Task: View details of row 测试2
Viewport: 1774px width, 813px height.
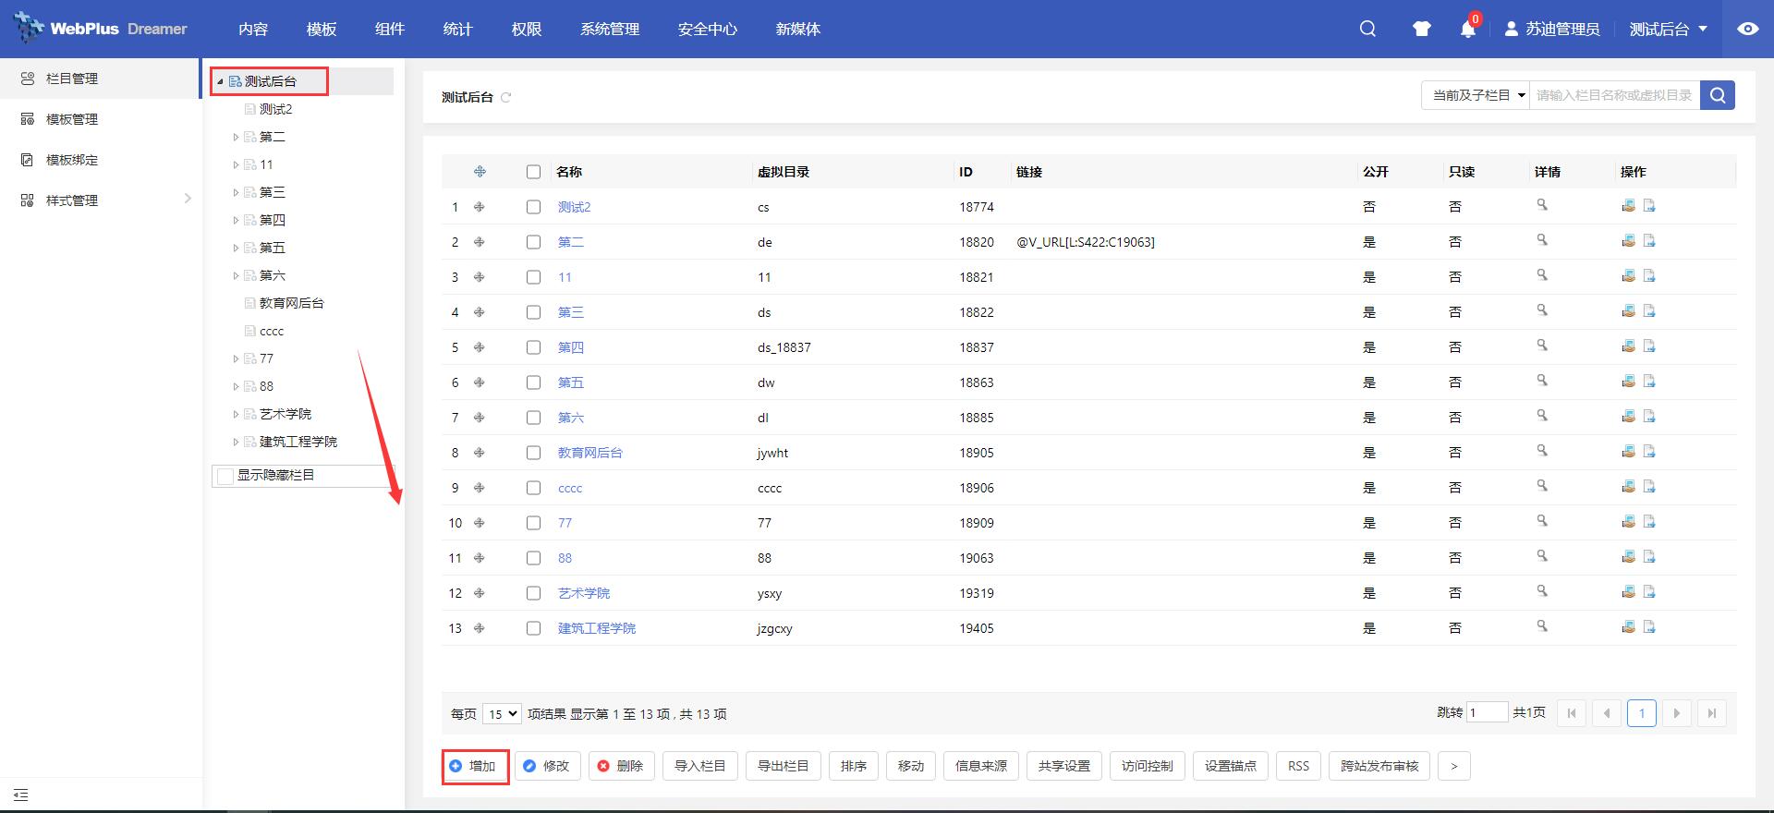Action: [x=1541, y=205]
